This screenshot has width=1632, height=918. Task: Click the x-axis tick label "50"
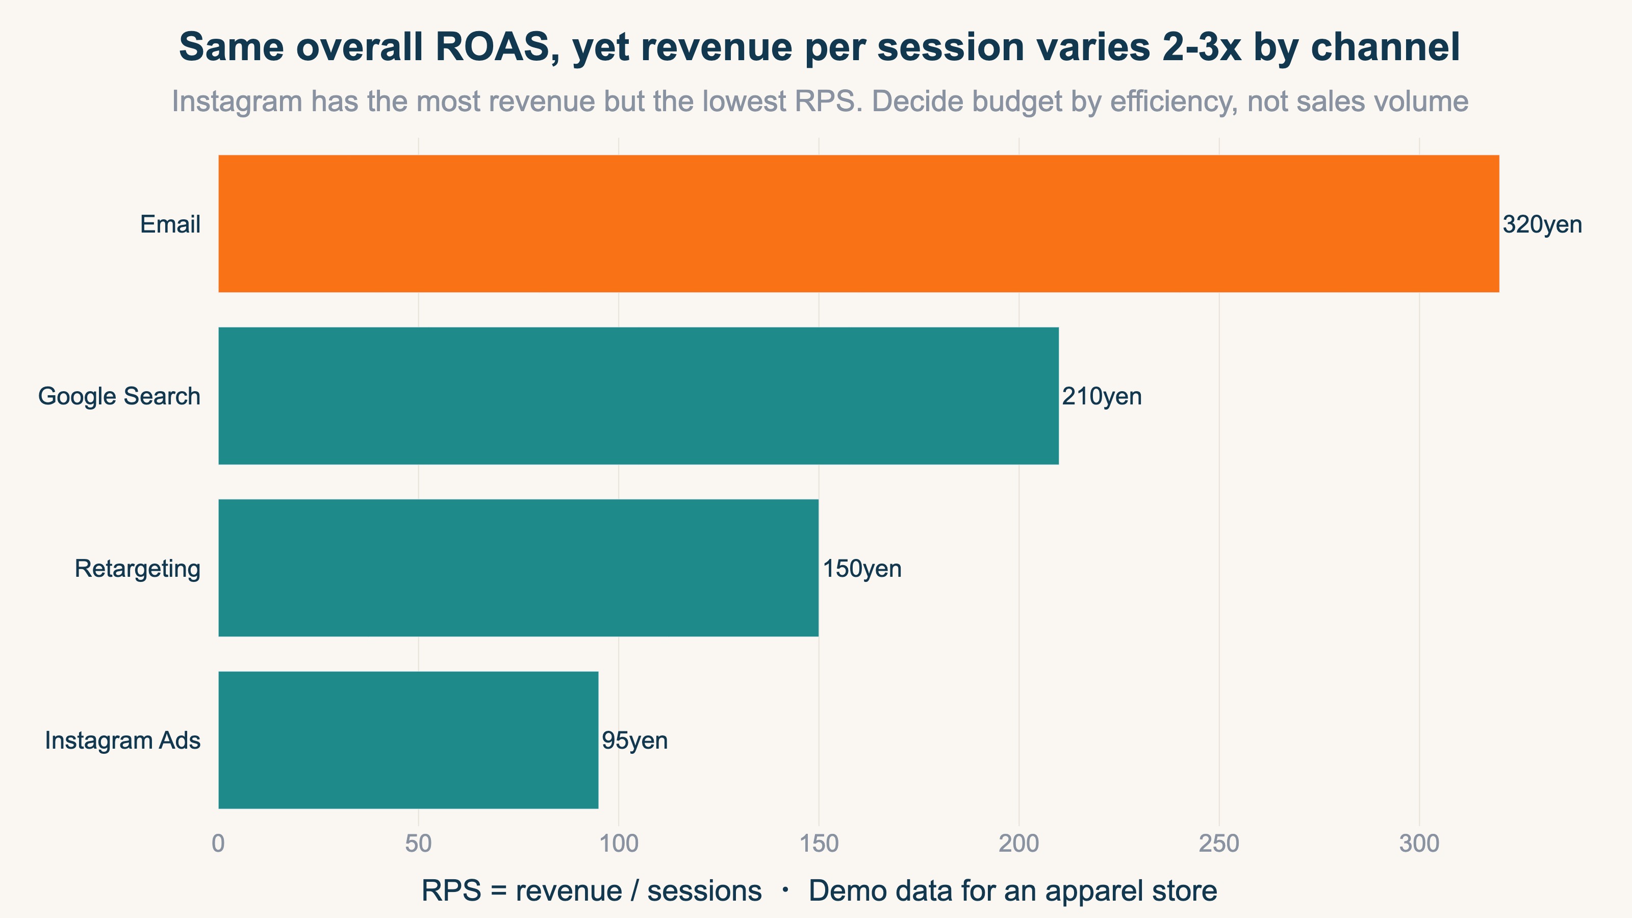(x=418, y=844)
